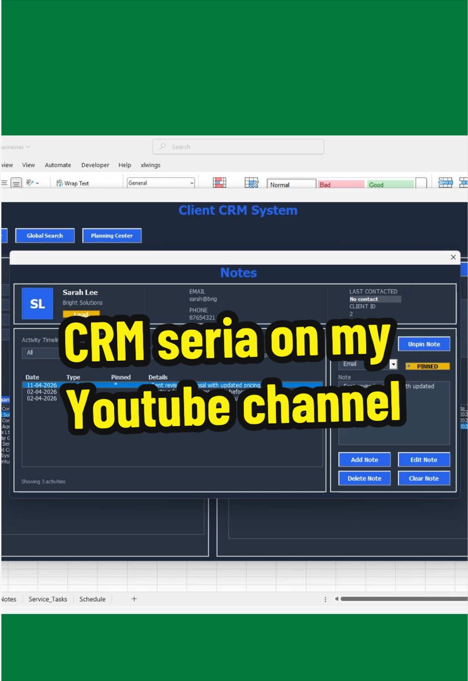468x681 pixels.
Task: Click the Date column header
Action: tap(32, 377)
